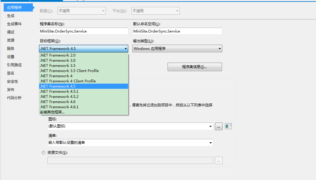Viewport: 316px width, 180px height.
Task: Pick the .NET Framework 4.6 entry
Action: (84, 102)
